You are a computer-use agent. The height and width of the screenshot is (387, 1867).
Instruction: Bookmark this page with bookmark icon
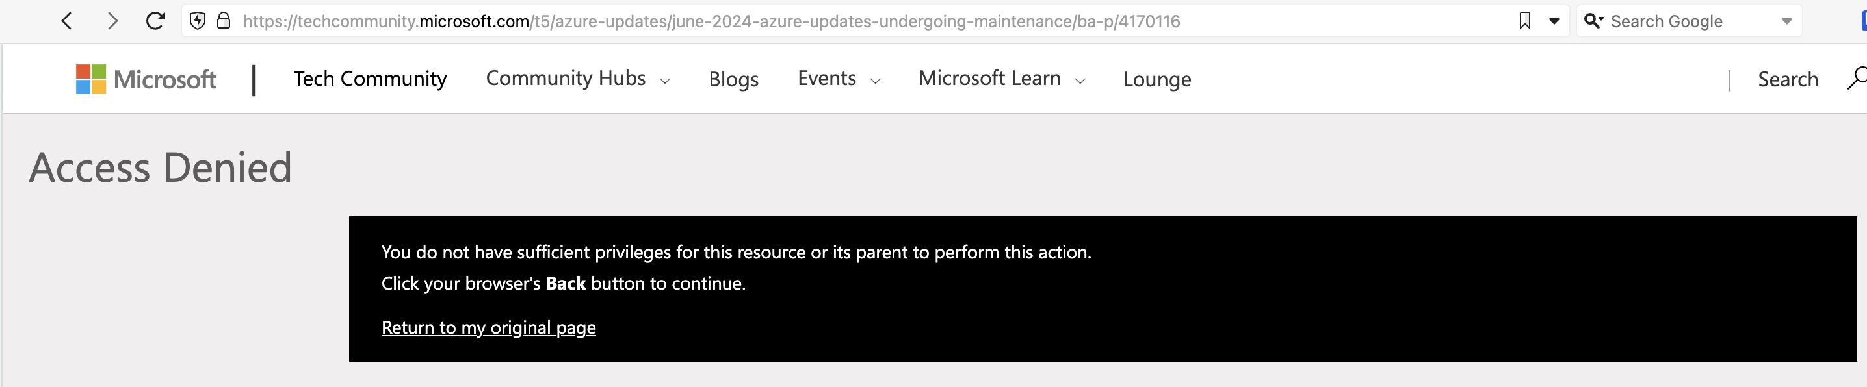(x=1525, y=21)
